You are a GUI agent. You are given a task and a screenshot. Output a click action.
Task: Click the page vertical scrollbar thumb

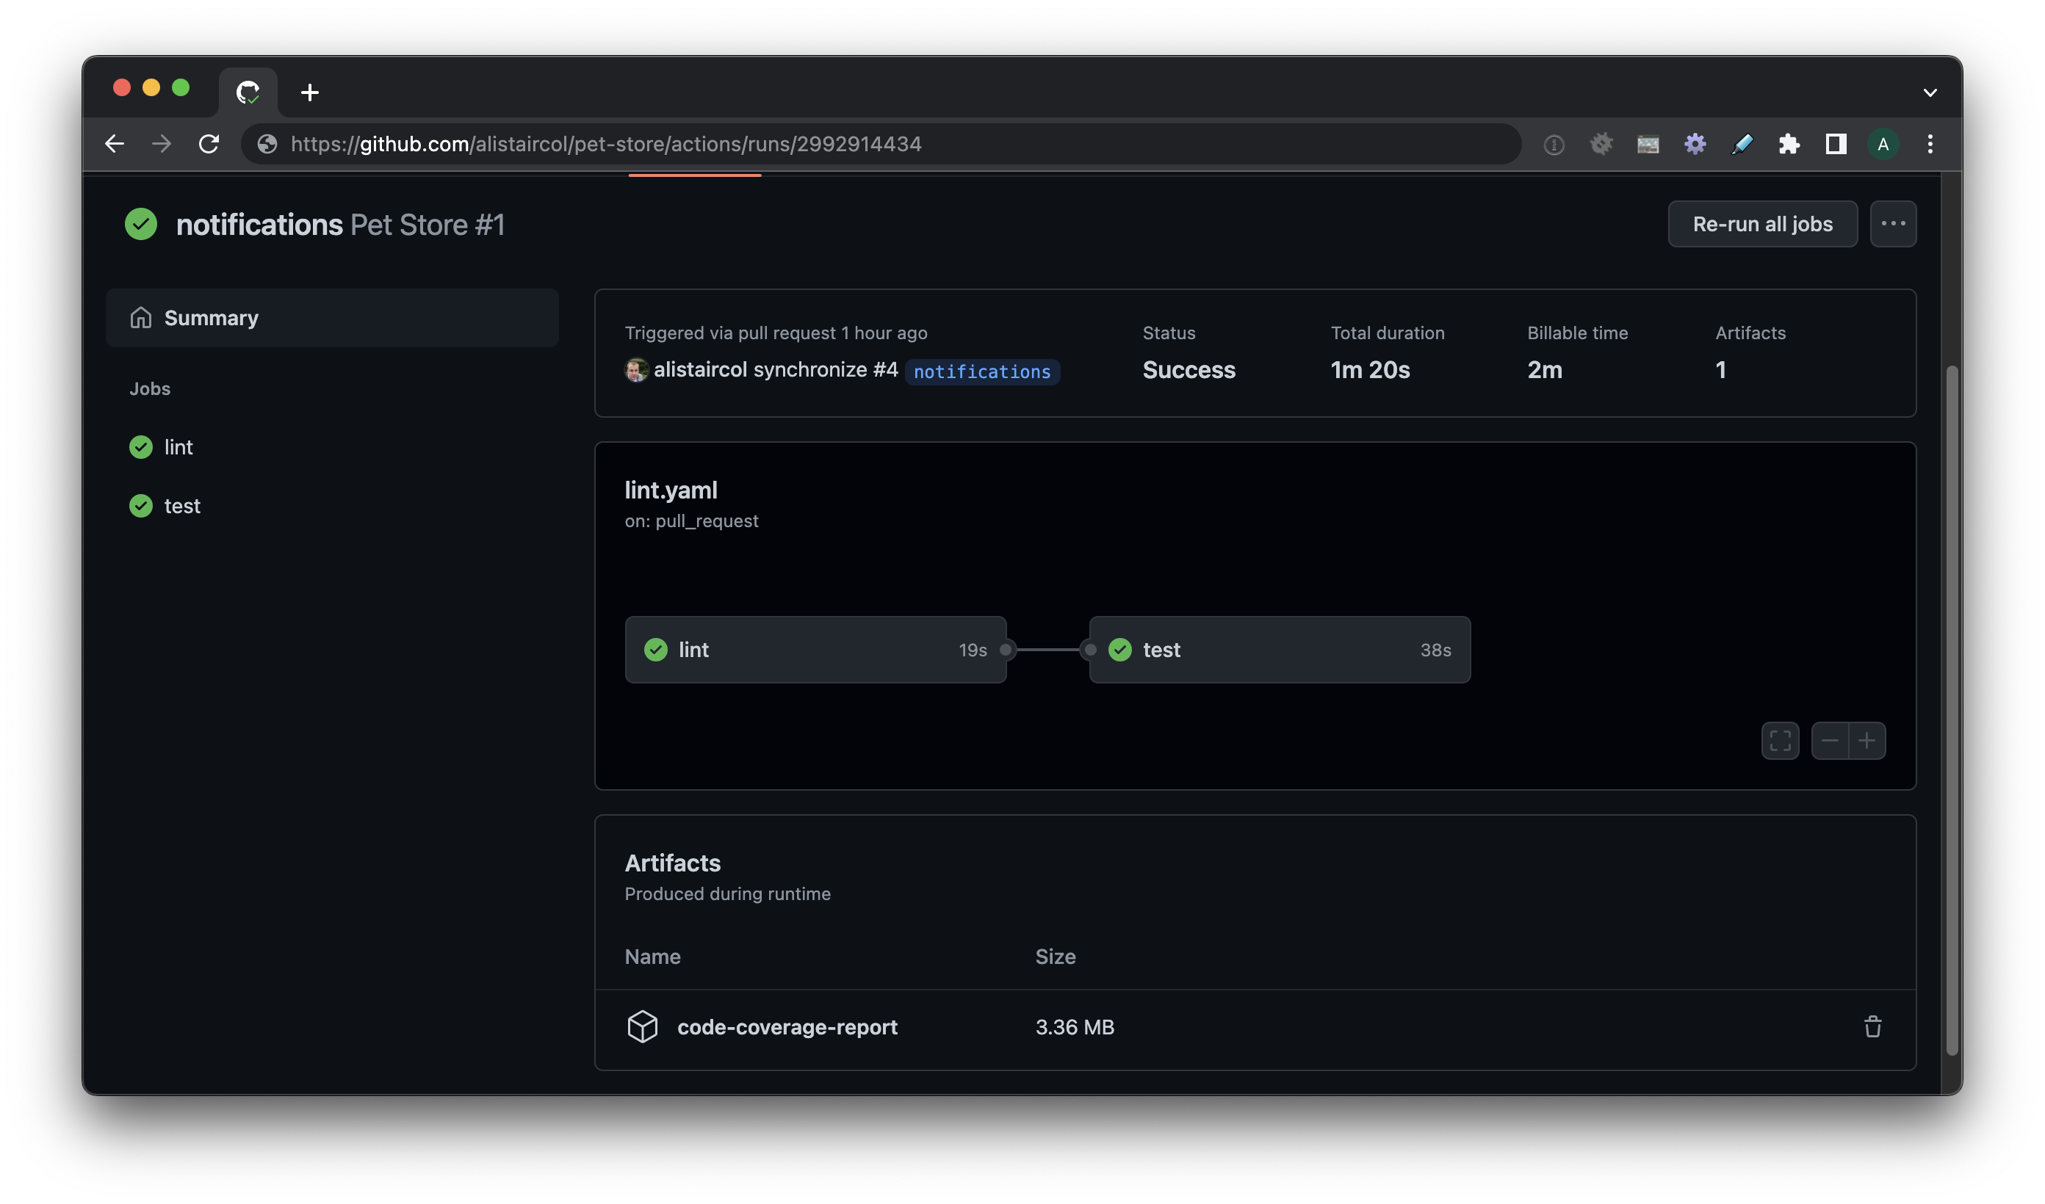1952,710
